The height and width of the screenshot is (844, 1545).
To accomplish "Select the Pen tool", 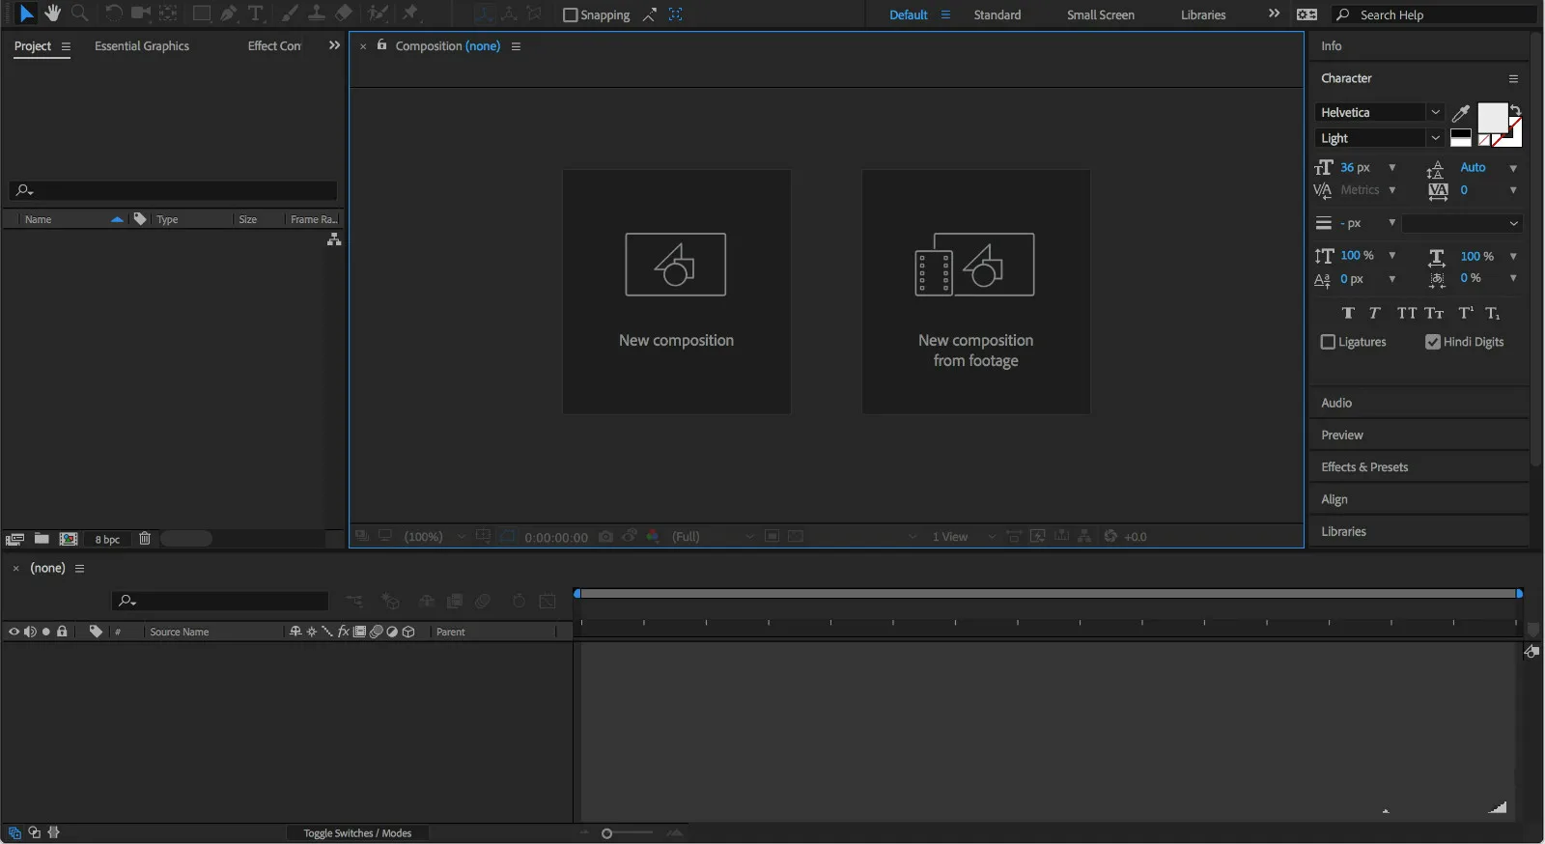I will (228, 14).
